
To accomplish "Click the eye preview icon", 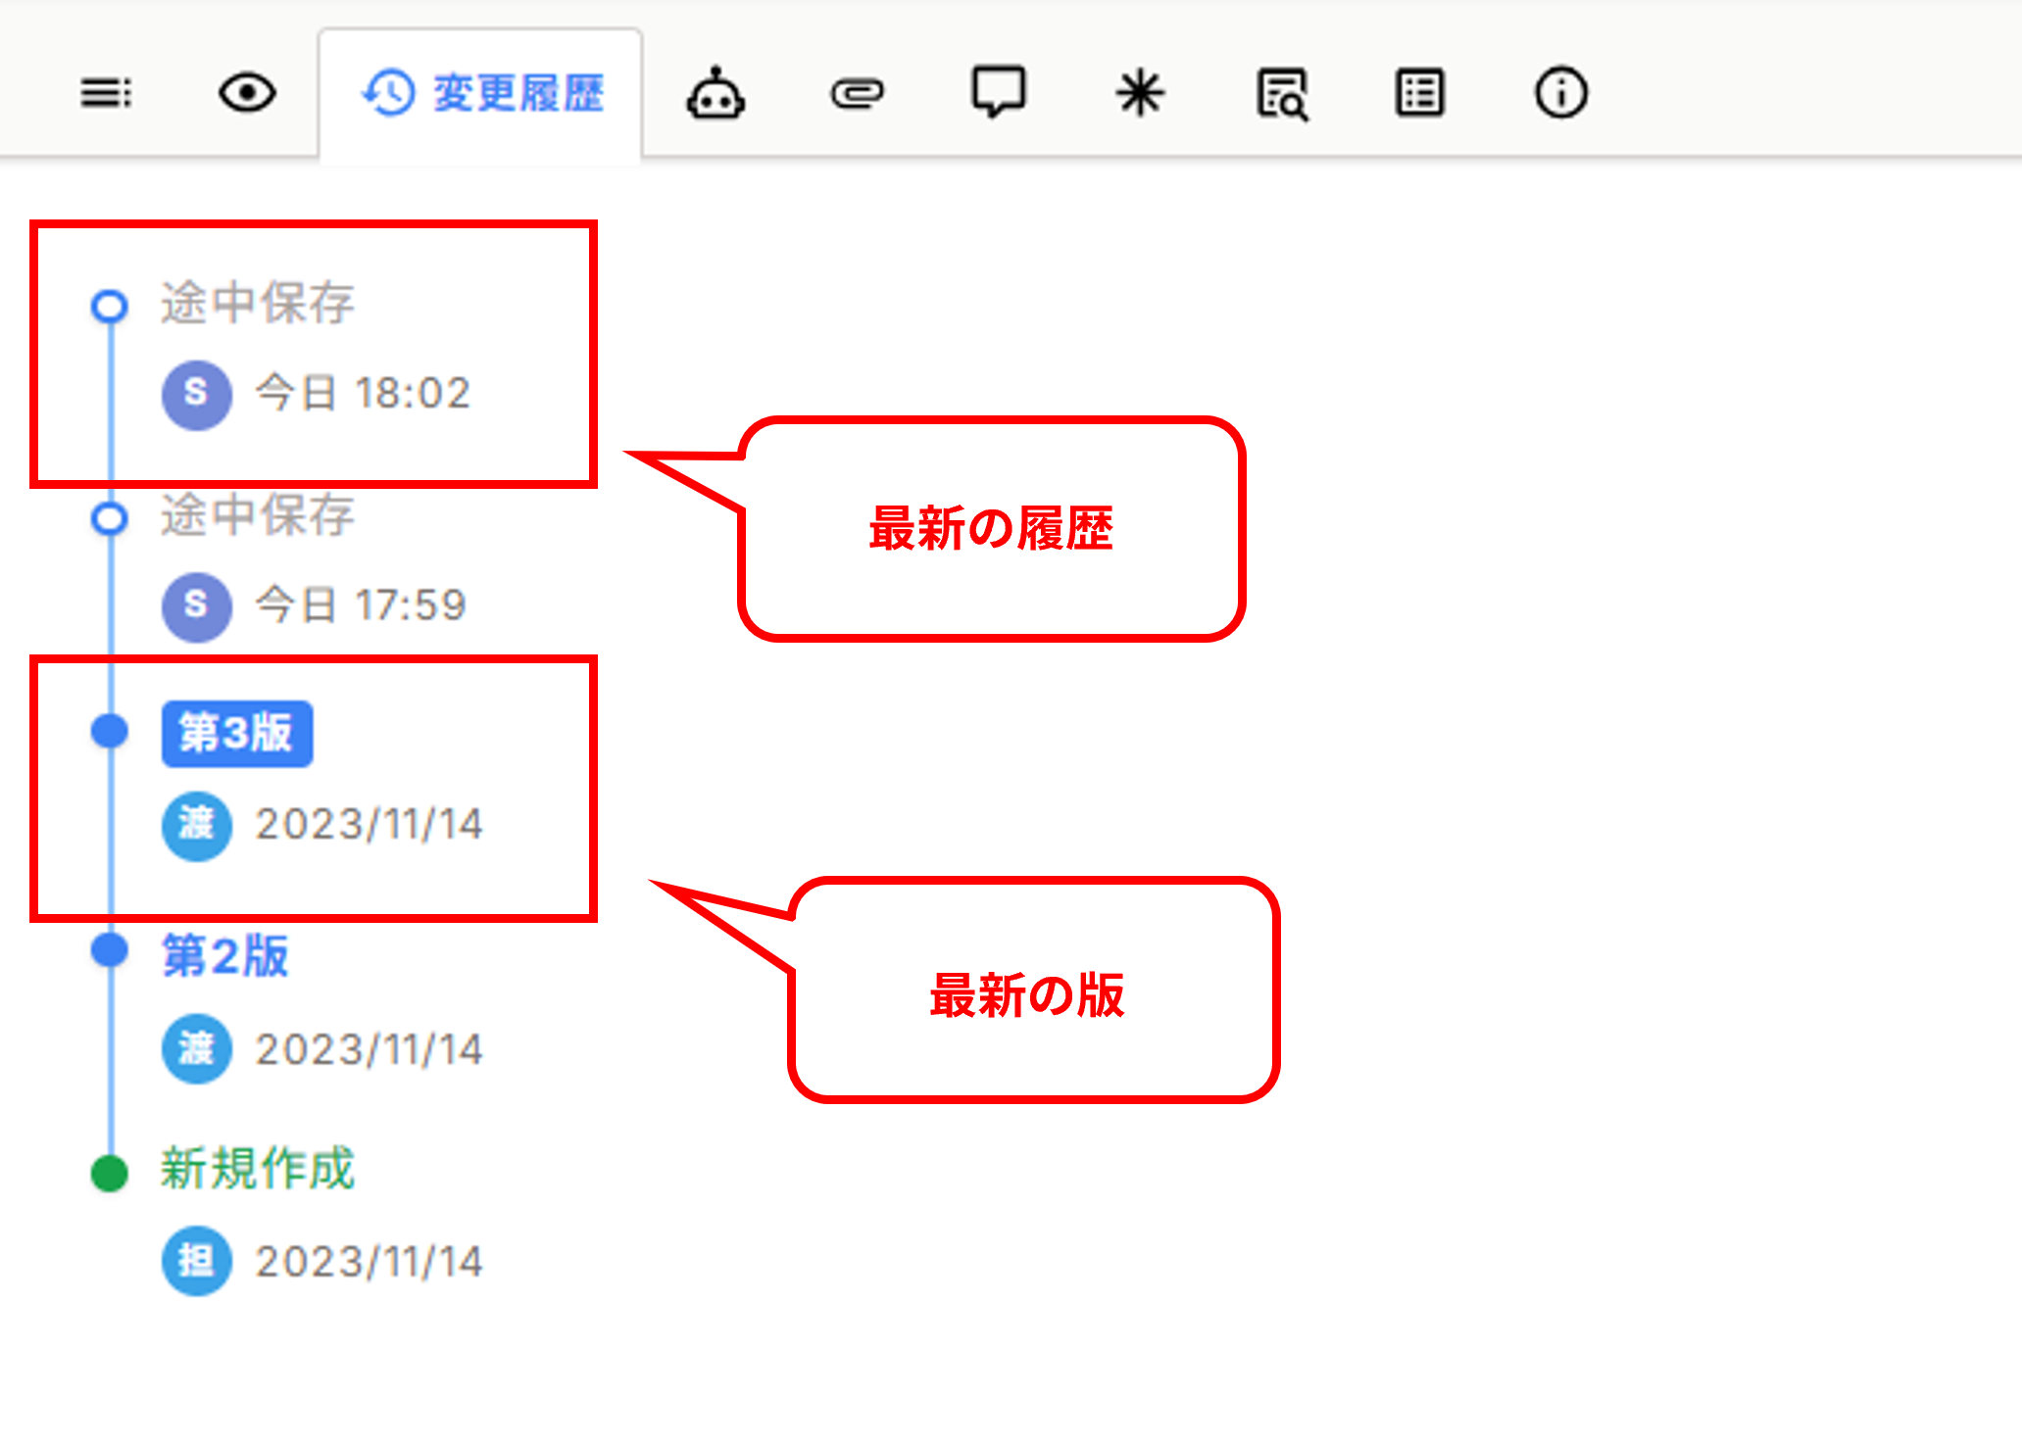I will click(x=246, y=94).
